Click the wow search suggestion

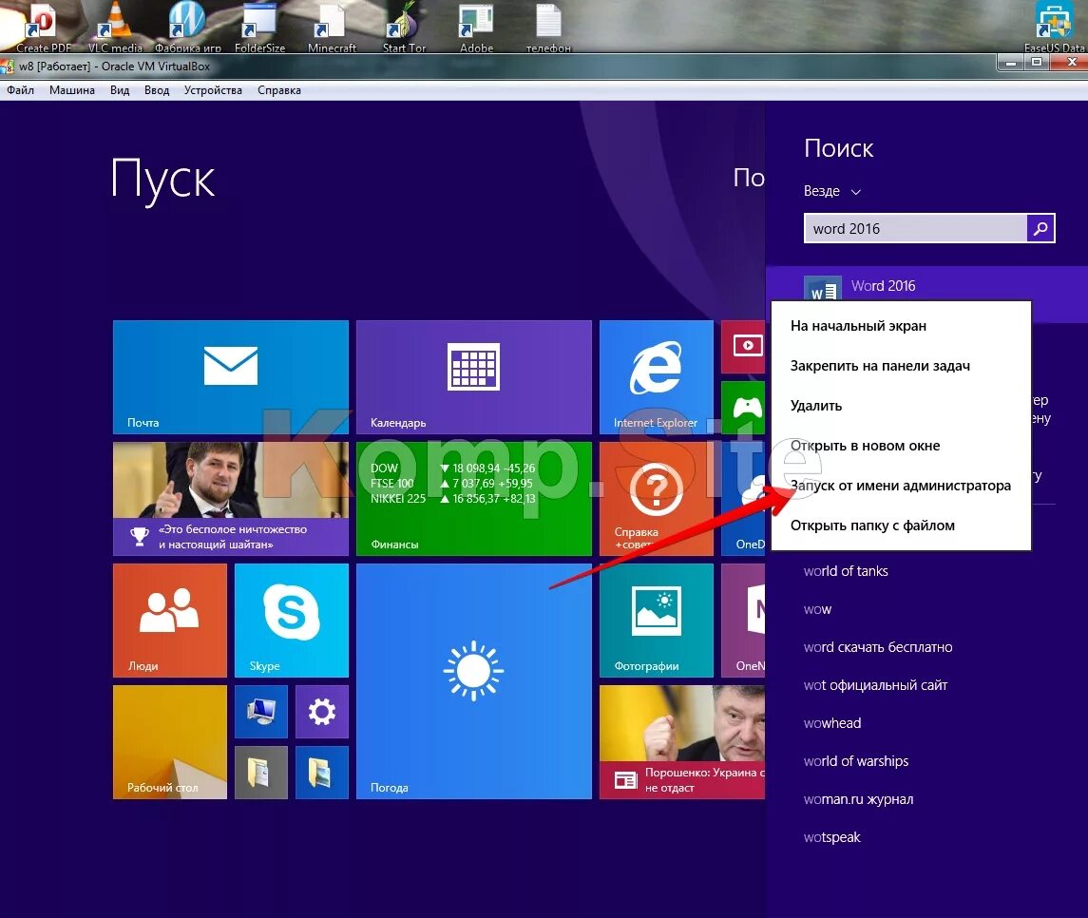(x=817, y=609)
